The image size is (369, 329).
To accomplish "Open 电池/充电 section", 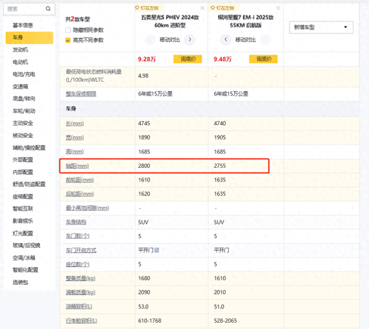I will [x=24, y=74].
